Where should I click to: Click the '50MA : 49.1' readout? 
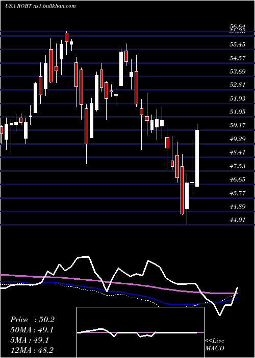(32, 330)
